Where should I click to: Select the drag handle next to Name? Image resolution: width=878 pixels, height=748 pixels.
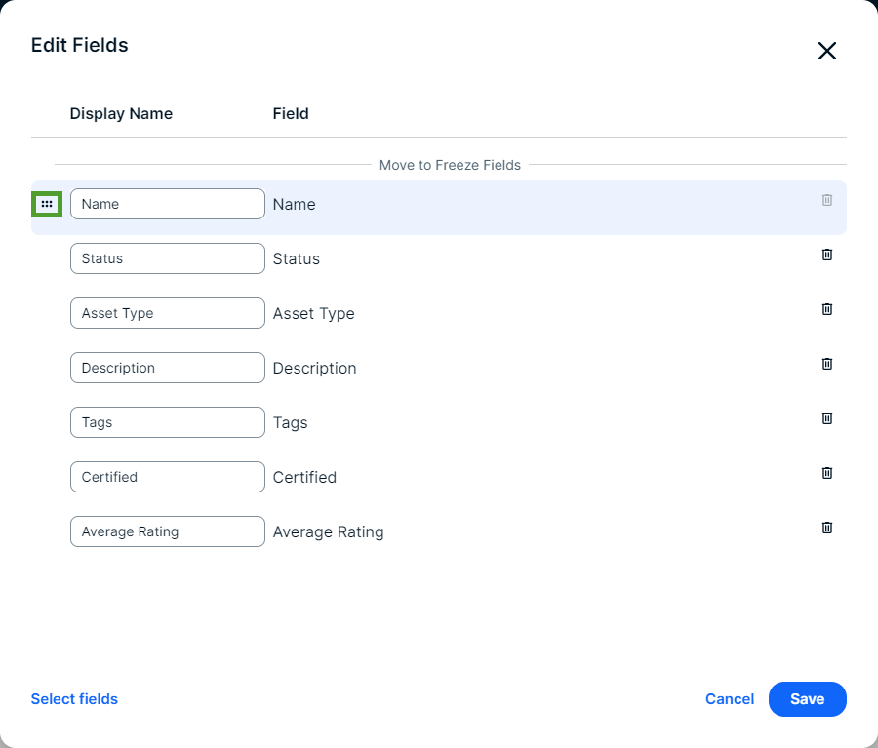(x=47, y=204)
